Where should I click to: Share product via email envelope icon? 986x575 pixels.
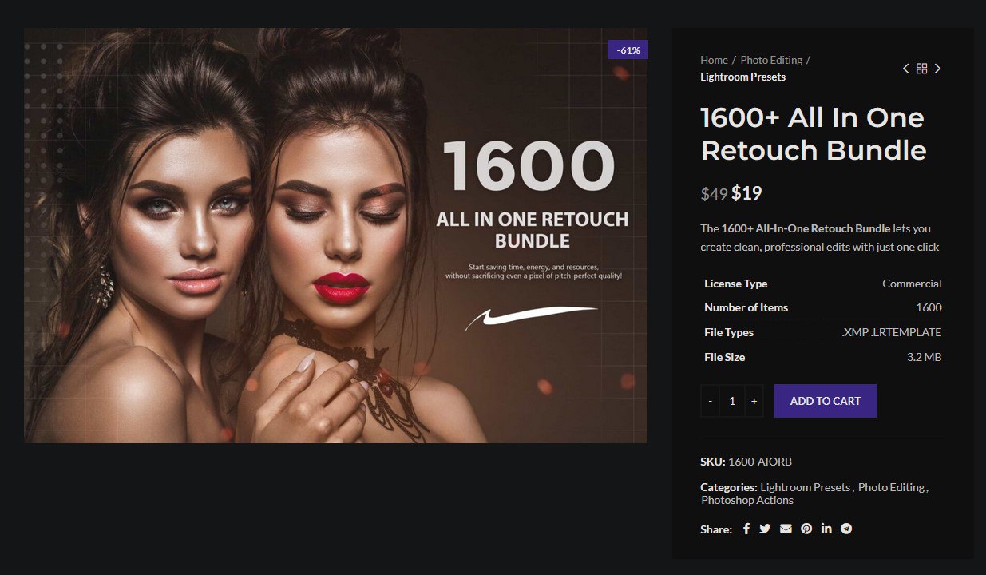[786, 529]
